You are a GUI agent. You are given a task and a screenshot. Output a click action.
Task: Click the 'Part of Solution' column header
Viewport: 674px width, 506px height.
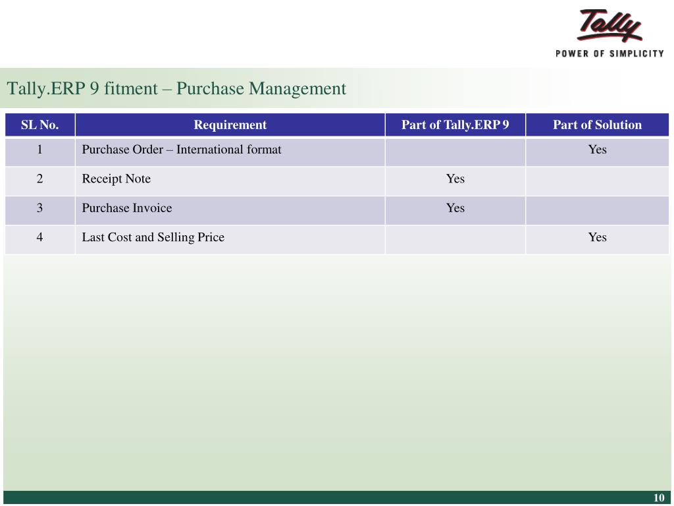coord(597,125)
